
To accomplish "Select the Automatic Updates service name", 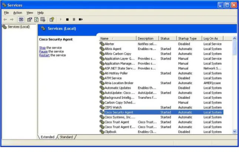I will click(x=117, y=88).
